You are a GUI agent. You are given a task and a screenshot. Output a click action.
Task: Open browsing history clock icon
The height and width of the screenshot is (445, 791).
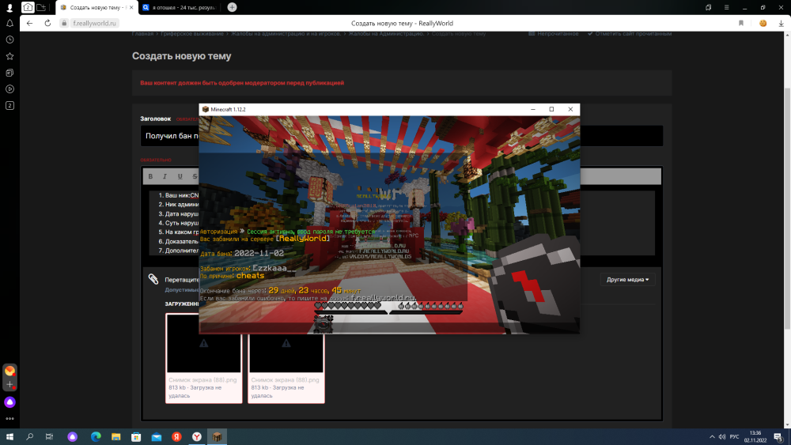coord(9,40)
